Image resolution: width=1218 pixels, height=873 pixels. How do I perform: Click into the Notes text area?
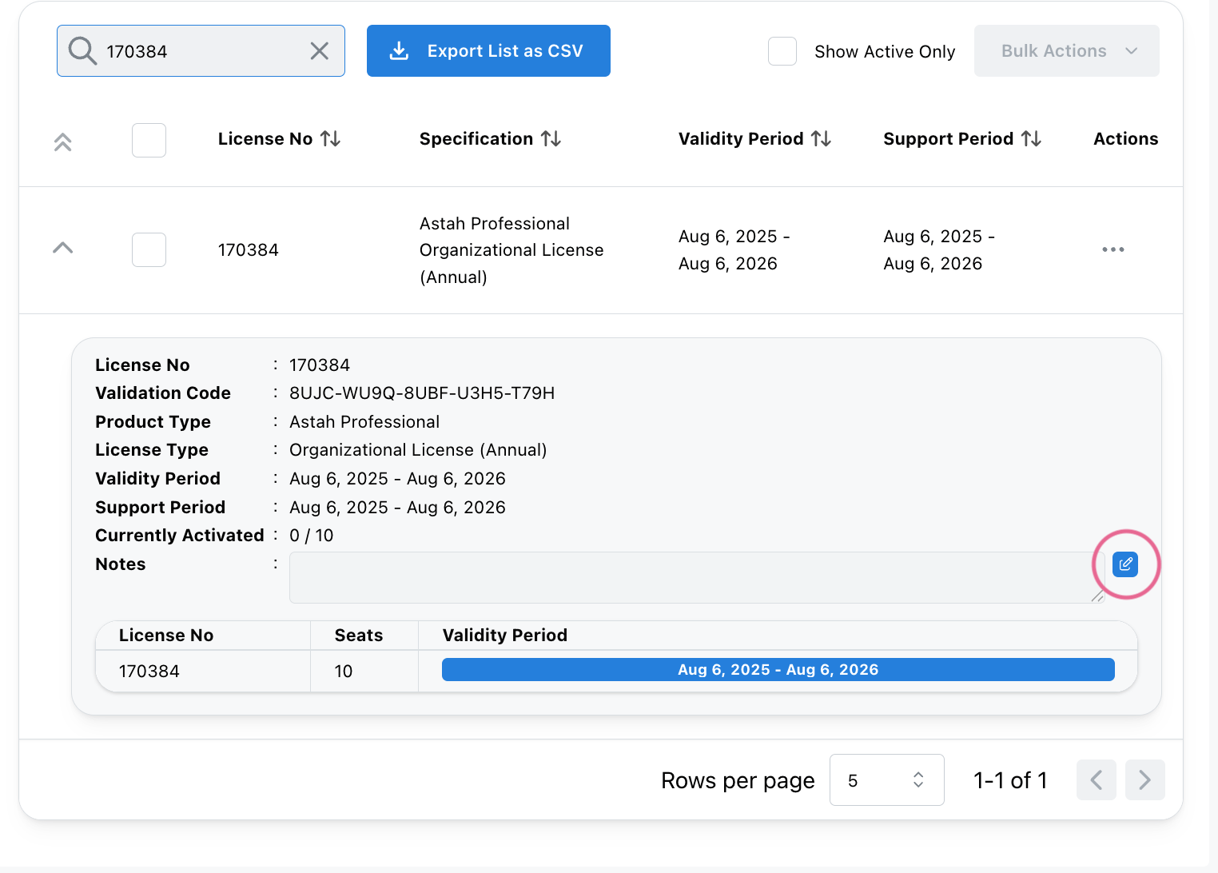pos(697,577)
